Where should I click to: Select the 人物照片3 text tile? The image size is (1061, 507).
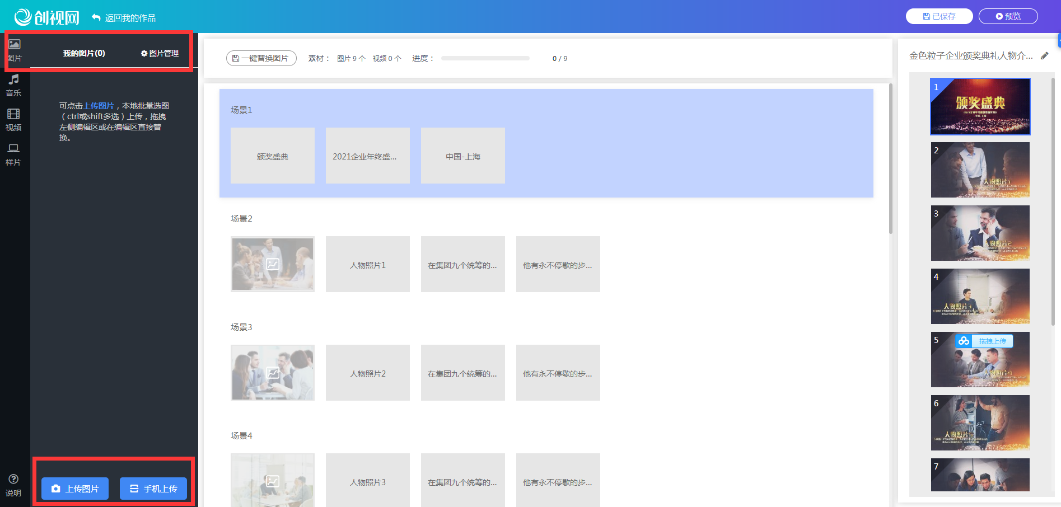coord(368,480)
